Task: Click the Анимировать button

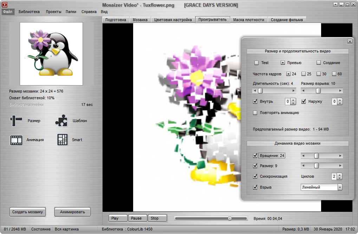Action: coord(72,212)
